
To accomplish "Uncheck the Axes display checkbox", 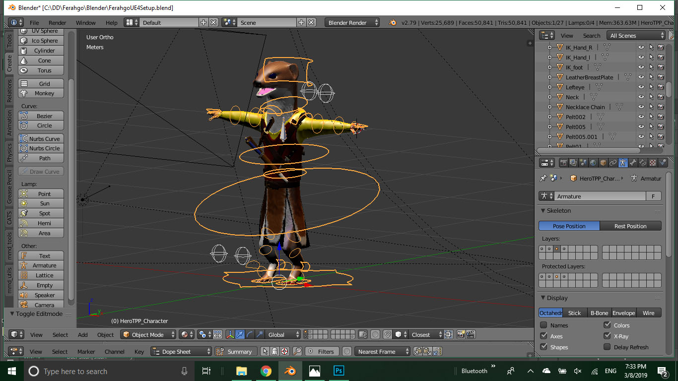I will [x=544, y=336].
